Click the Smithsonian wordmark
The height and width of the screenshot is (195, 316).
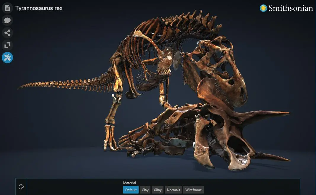(291, 8)
